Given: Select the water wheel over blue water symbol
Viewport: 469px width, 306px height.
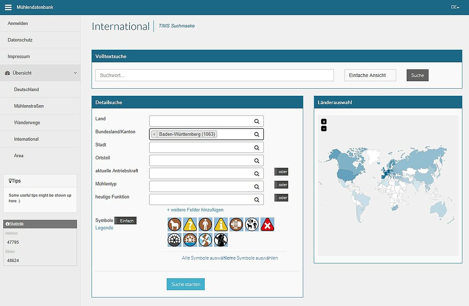Looking at the screenshot, I should pos(190,240).
